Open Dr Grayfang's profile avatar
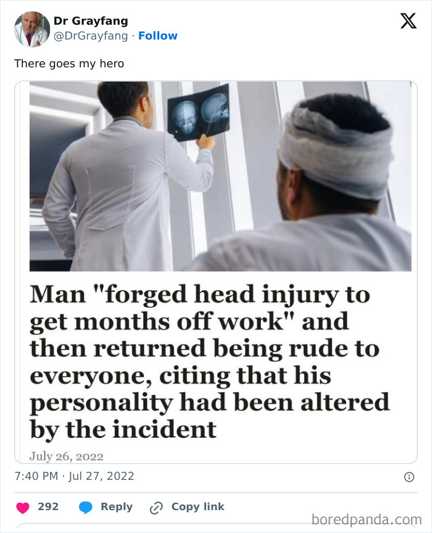Image resolution: width=432 pixels, height=533 pixels. tap(32, 29)
